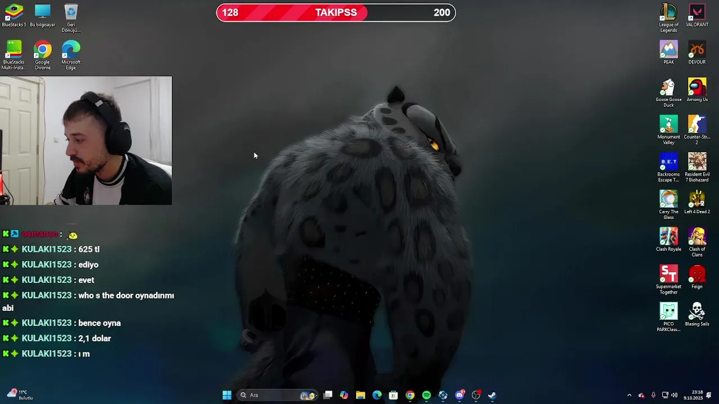719x404 pixels.
Task: Select the VALORANT desktop icon
Action: click(697, 16)
